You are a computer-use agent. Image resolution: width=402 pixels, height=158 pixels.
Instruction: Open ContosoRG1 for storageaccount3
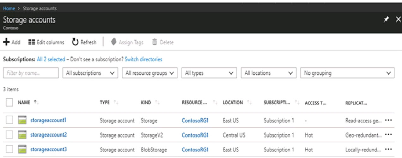[x=195, y=149]
